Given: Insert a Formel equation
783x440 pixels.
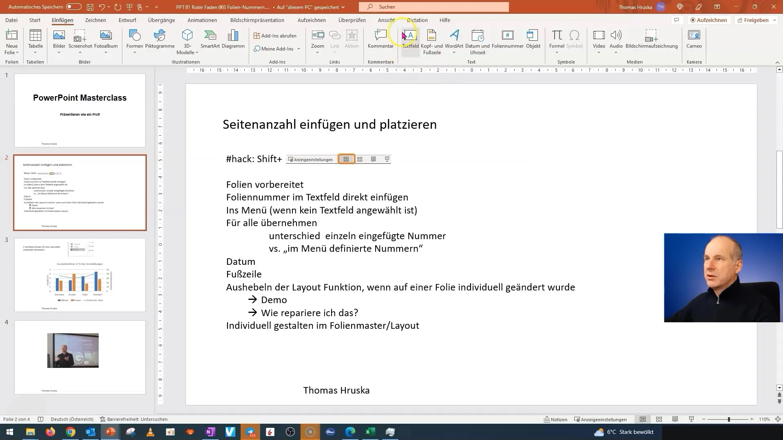Looking at the screenshot, I should [557, 42].
